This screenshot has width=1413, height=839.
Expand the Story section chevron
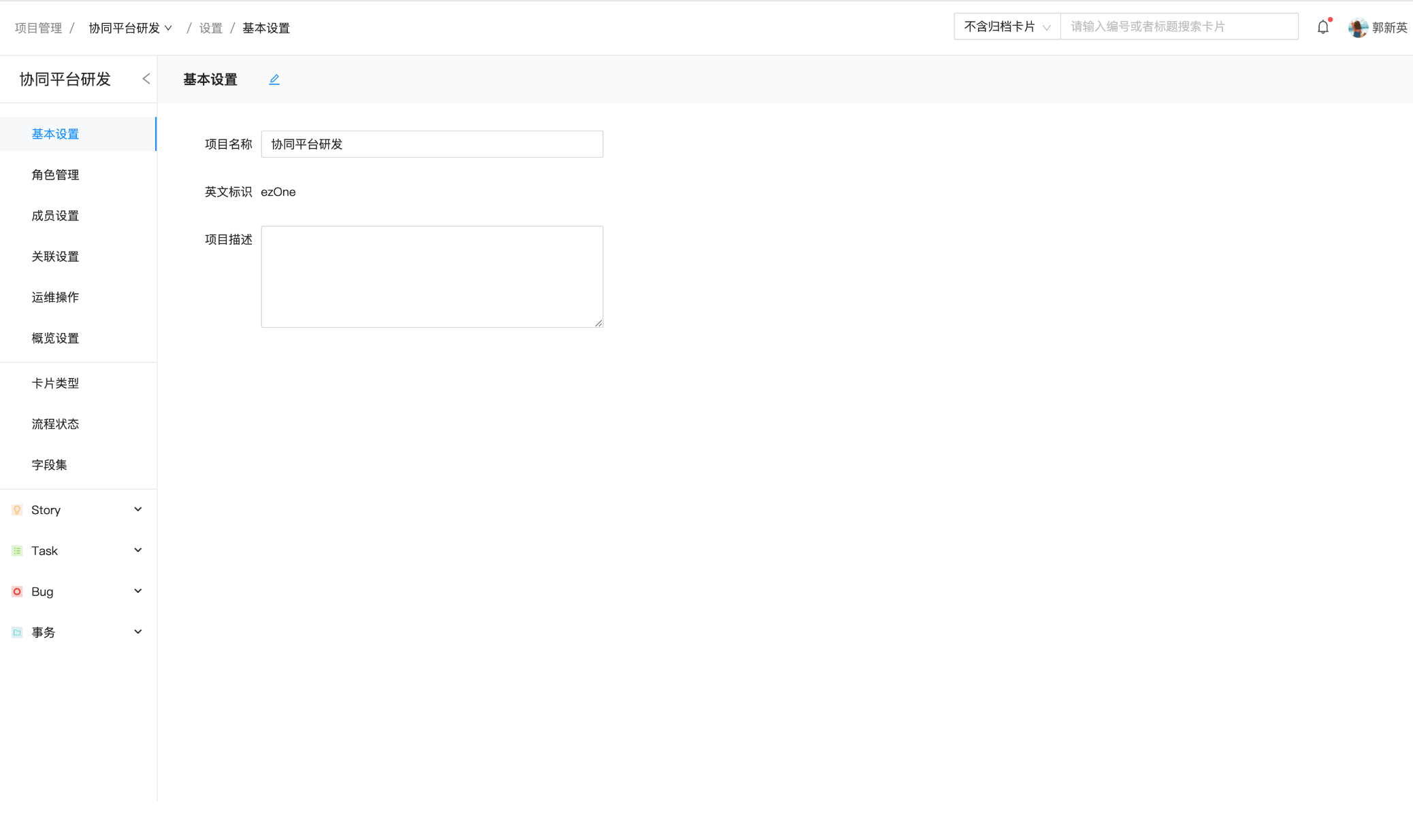click(x=138, y=509)
